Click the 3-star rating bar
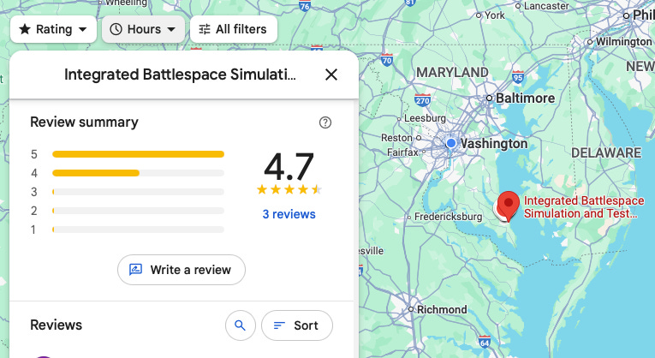 138,192
